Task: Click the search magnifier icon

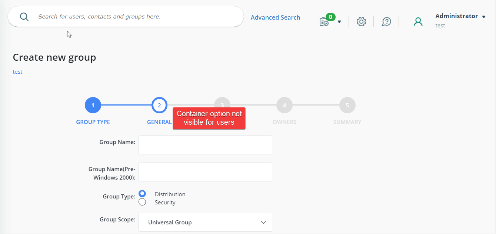Action: (x=24, y=17)
